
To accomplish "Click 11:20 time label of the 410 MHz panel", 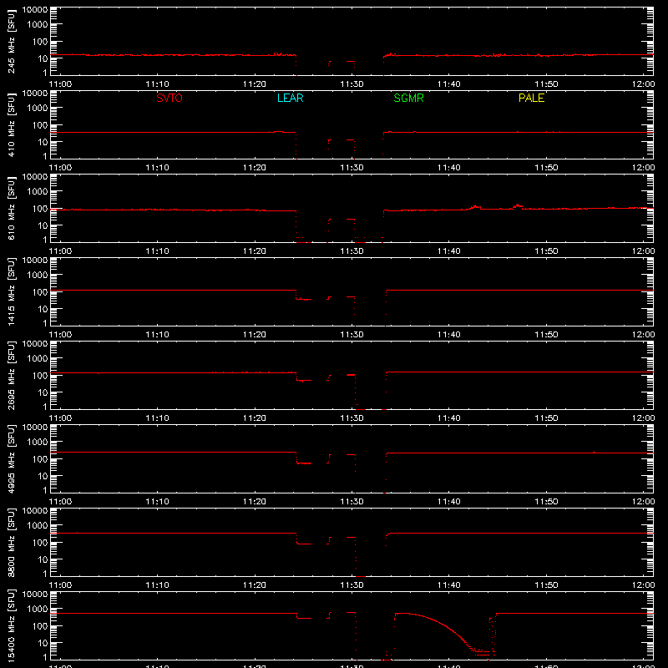I will click(x=255, y=168).
